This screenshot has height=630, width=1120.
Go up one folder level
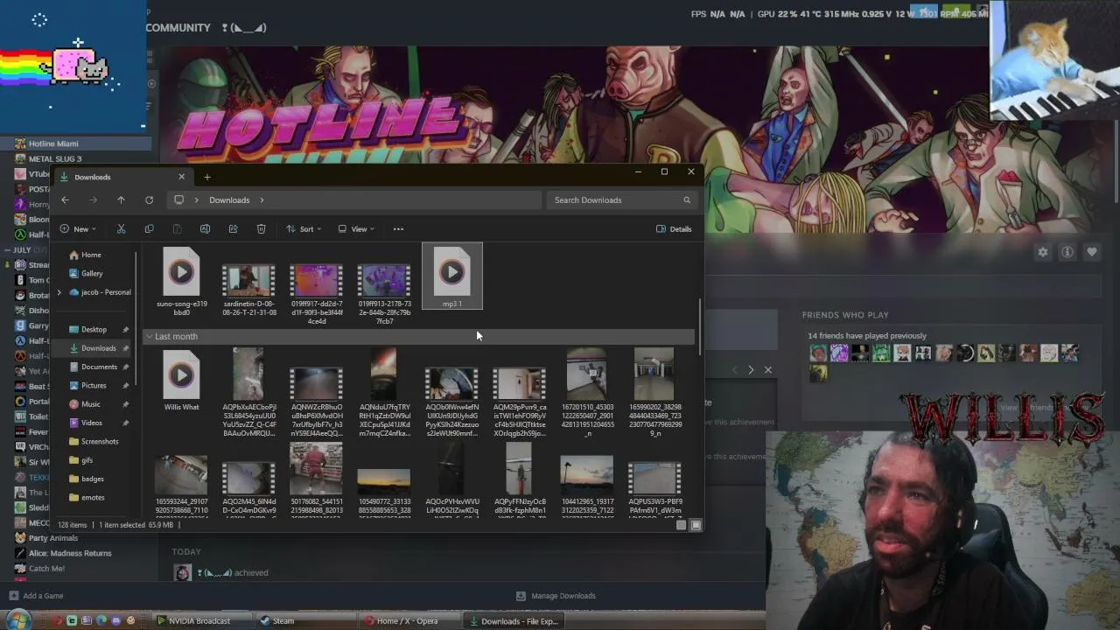(121, 200)
